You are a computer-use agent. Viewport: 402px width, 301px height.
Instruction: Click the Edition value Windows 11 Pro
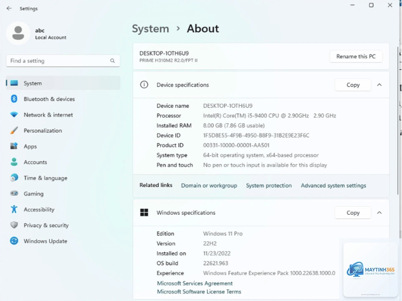tap(223, 233)
